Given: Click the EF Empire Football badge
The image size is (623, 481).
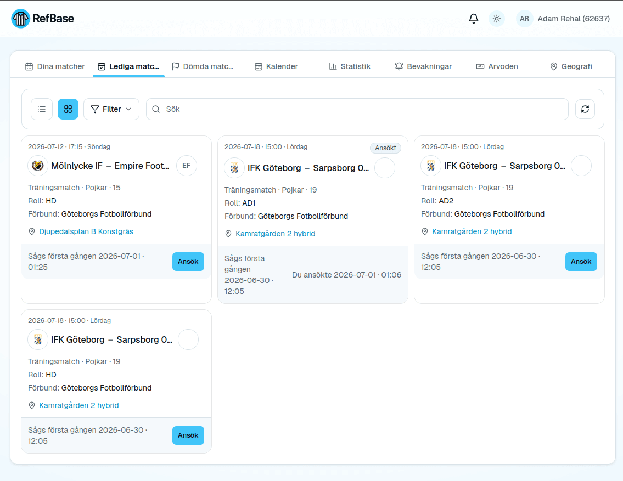Looking at the screenshot, I should point(186,166).
